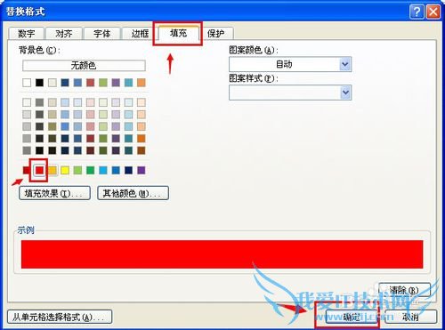Image resolution: width=445 pixels, height=330 pixels.
Task: Pick golden orange swatch in standard colors row
Action: [x=53, y=170]
